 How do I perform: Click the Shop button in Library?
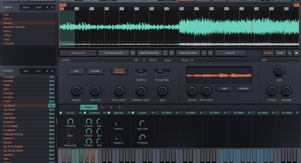pyautogui.click(x=38, y=7)
